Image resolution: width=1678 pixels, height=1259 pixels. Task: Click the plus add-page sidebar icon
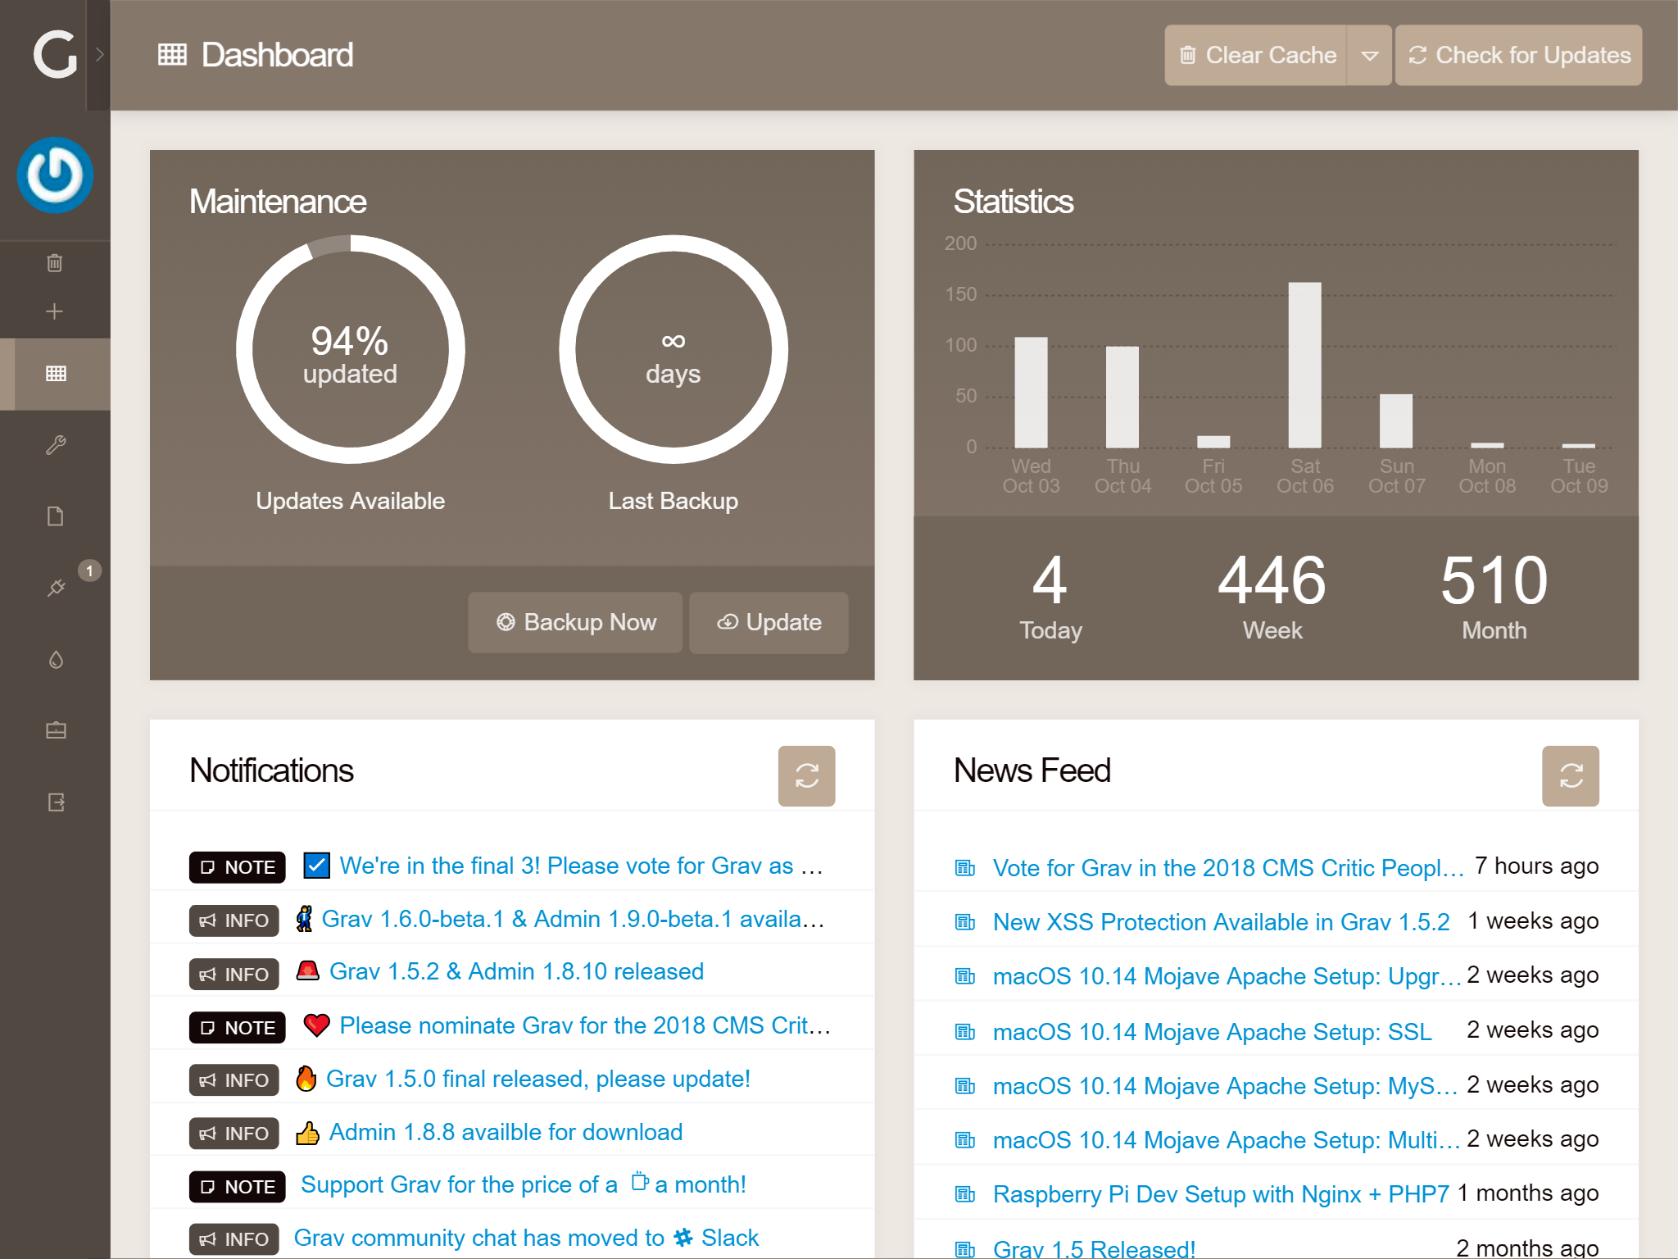pyautogui.click(x=55, y=311)
